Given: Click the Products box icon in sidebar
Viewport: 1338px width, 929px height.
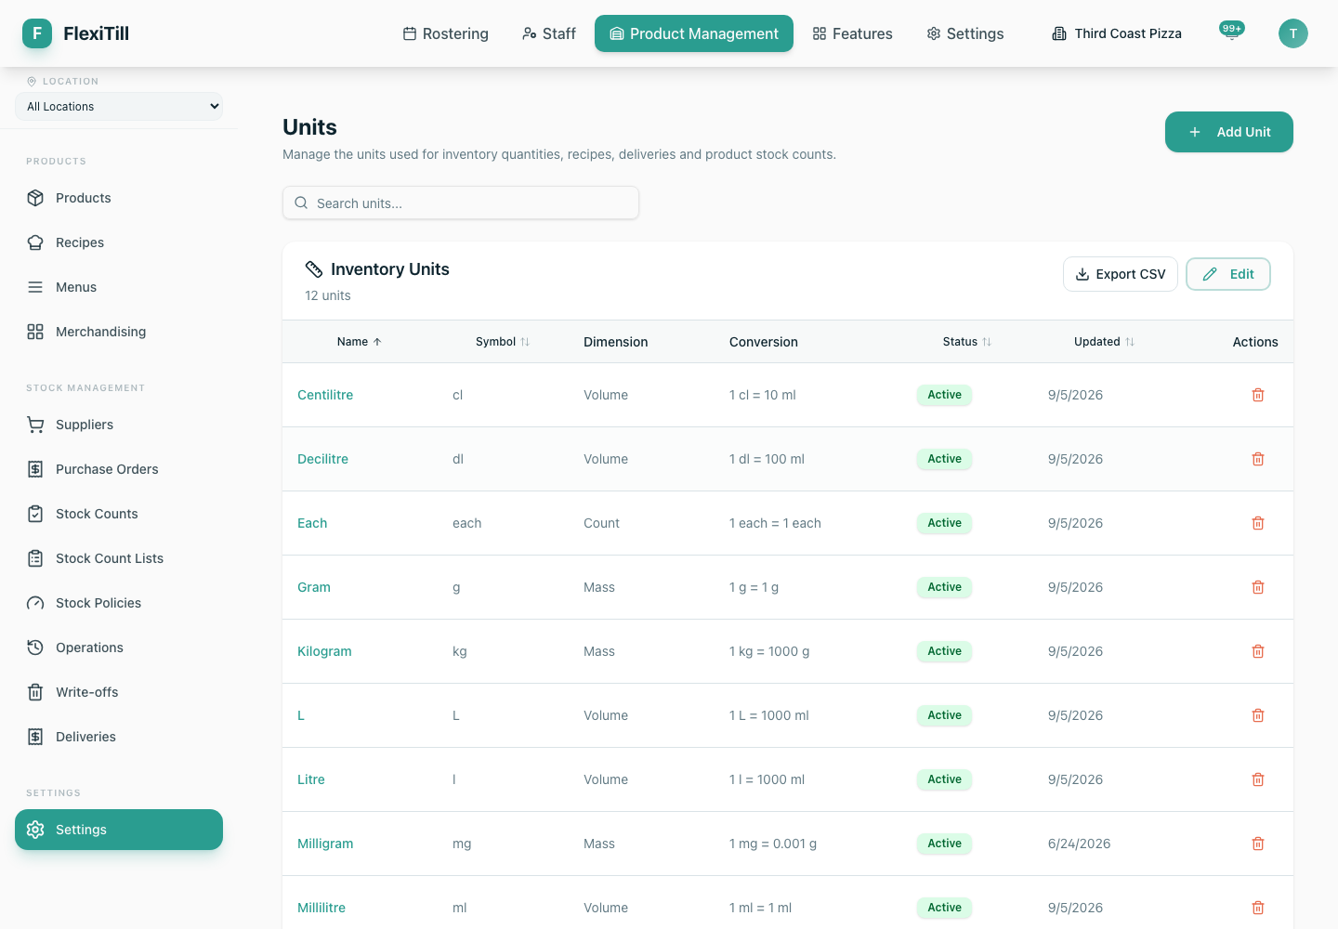Looking at the screenshot, I should 35,198.
